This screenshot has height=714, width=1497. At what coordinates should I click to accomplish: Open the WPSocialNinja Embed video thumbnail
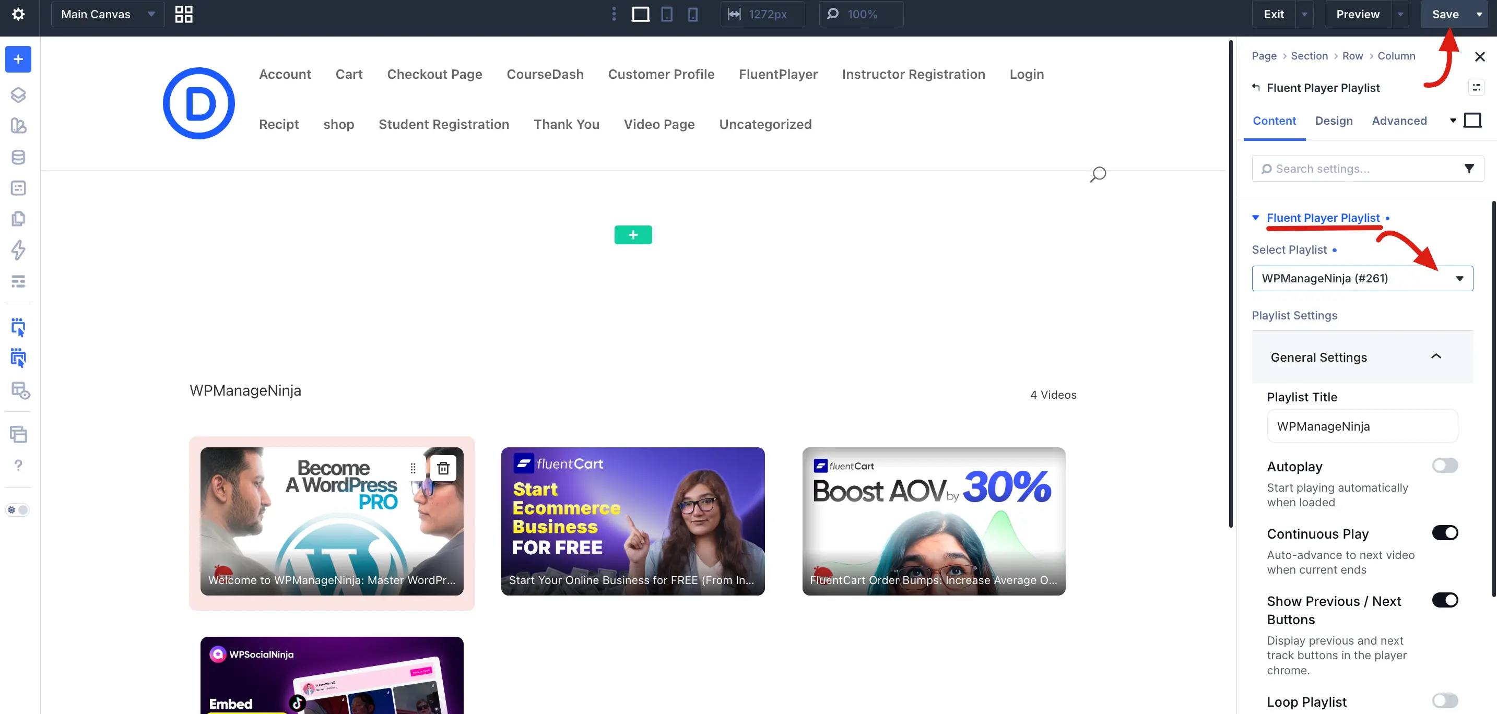click(x=331, y=675)
